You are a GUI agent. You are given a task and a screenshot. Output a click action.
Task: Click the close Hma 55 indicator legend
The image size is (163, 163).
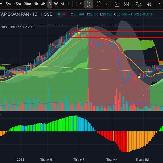[x=17, y=27]
